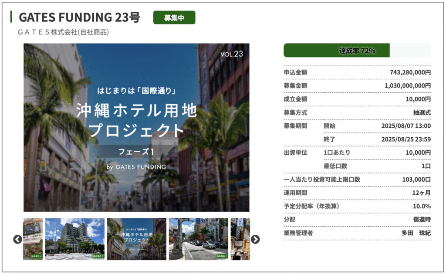Click the 募集金額 value 1,030,000,000円
This screenshot has height=275, width=446.
tap(408, 86)
